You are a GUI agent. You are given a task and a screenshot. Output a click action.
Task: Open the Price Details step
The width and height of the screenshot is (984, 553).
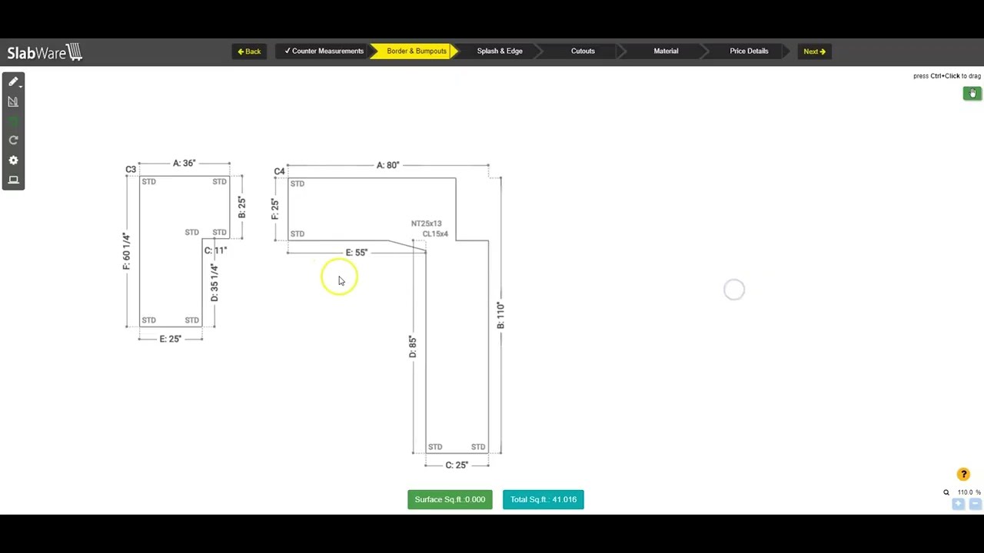pyautogui.click(x=749, y=51)
